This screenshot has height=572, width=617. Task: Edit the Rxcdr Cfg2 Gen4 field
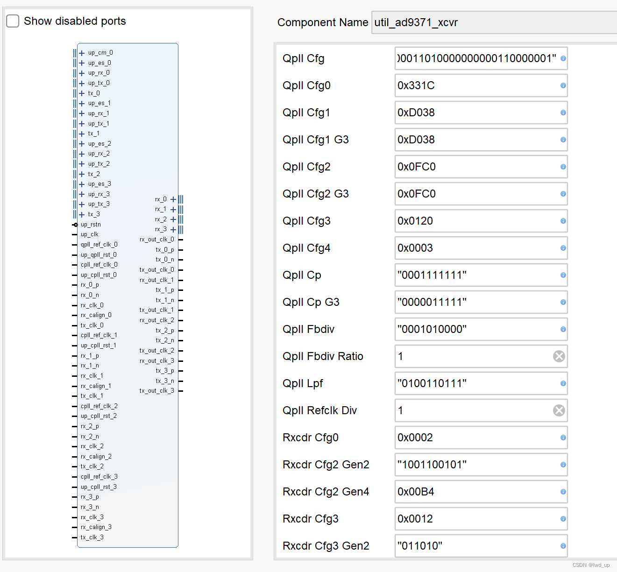481,492
